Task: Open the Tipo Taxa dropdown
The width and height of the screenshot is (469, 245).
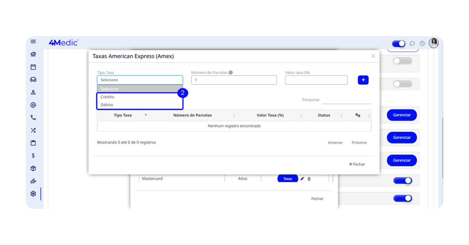Action: [140, 80]
